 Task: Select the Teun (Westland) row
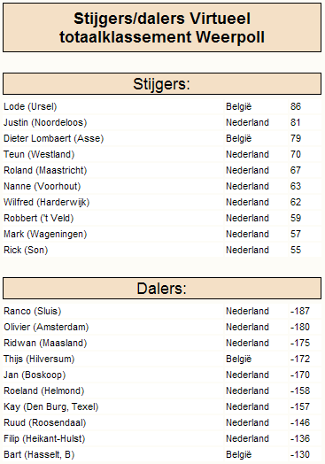pyautogui.click(x=162, y=154)
